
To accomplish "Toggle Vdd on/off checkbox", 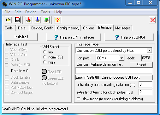I will (7, 55).
